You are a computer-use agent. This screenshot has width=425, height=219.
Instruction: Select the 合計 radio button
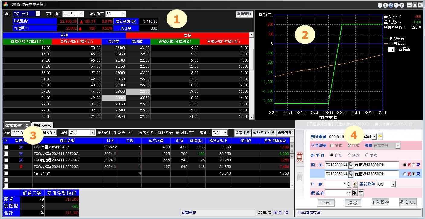click(119, 133)
